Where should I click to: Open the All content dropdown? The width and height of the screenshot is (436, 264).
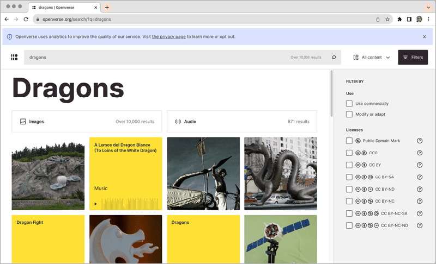pyautogui.click(x=372, y=58)
